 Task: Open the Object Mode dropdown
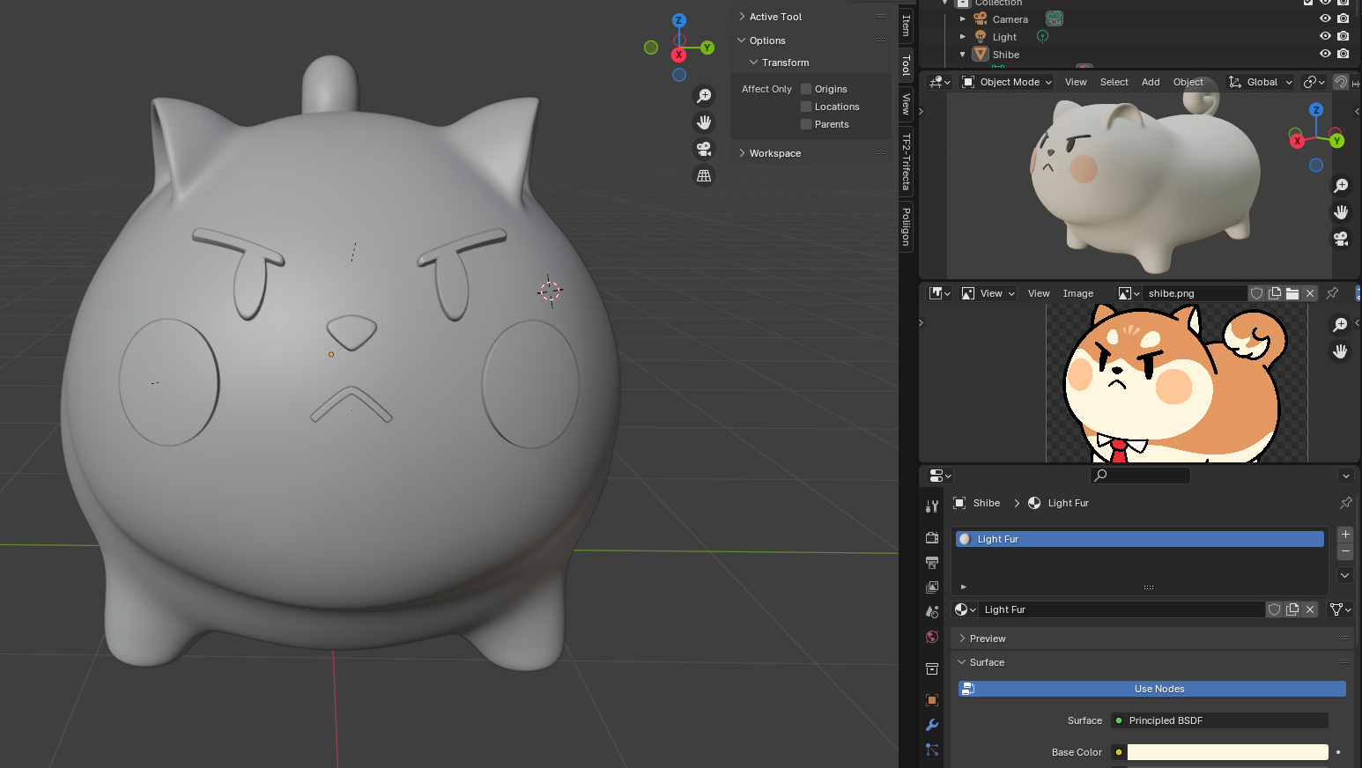[1007, 82]
